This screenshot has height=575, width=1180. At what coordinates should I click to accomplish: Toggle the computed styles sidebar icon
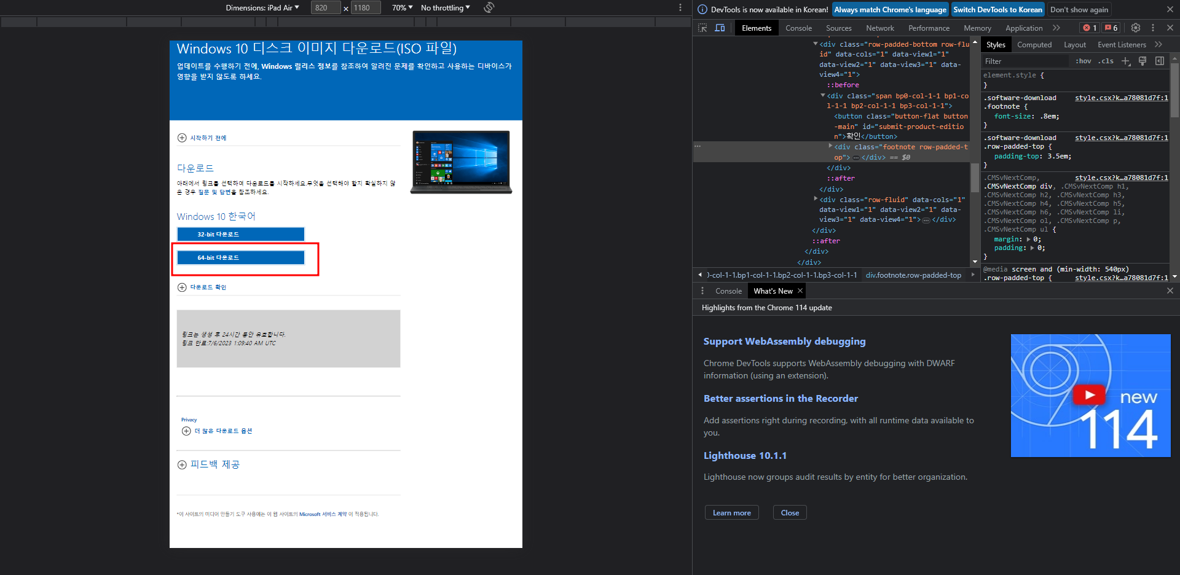tap(1160, 61)
